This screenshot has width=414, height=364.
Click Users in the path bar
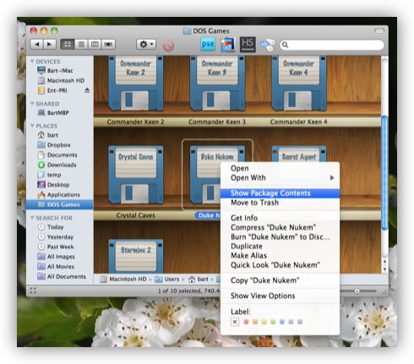tap(167, 279)
